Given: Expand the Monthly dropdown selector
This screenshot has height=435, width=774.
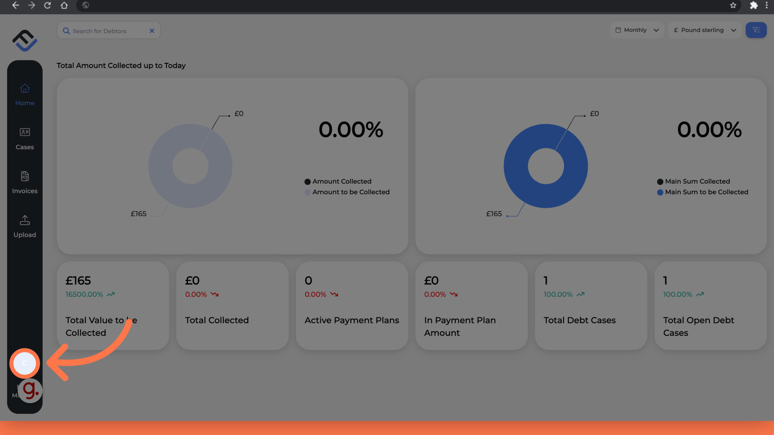Looking at the screenshot, I should click(637, 30).
